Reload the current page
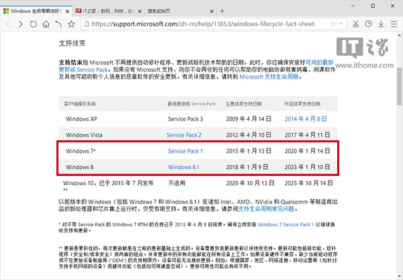 tap(33, 24)
